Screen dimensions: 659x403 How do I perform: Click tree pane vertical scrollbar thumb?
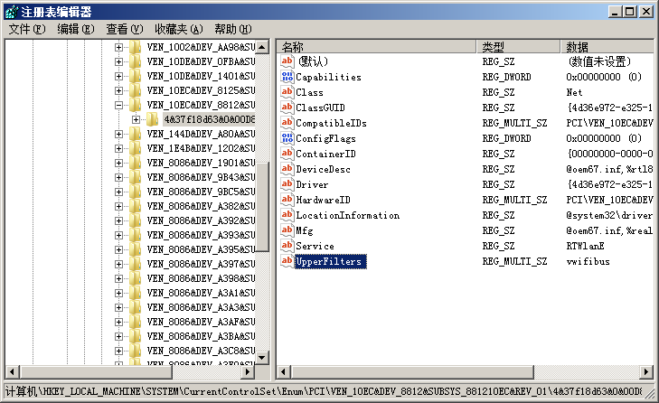point(262,207)
